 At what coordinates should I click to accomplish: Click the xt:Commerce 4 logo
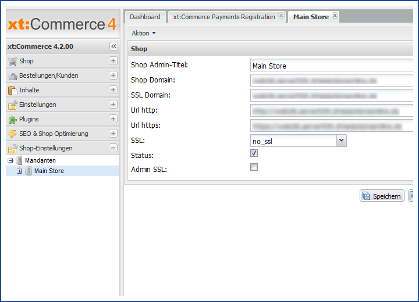click(62, 24)
